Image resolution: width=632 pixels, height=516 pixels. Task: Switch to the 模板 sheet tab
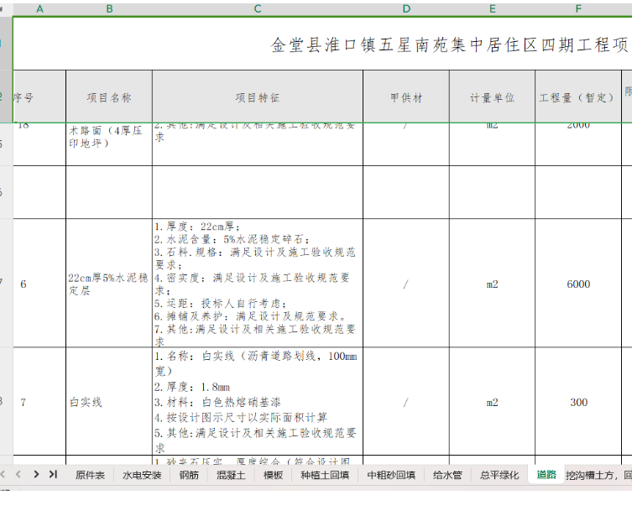click(x=273, y=475)
